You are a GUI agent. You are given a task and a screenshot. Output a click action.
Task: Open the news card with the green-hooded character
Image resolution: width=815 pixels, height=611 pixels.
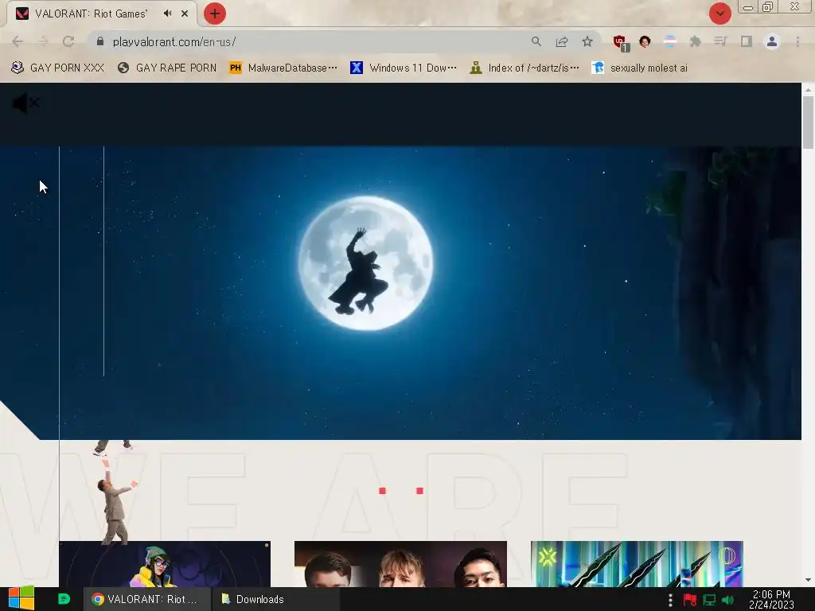[x=165, y=564]
